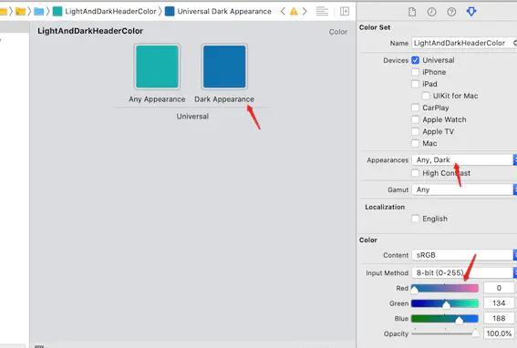Image resolution: width=517 pixels, height=348 pixels.
Task: Enable the iPhone device checkbox
Action: pyautogui.click(x=416, y=72)
